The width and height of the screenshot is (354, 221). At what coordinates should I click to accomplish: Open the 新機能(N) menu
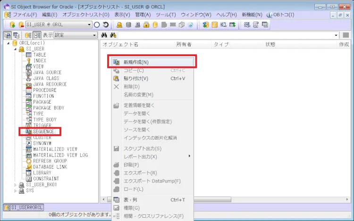[x=252, y=15]
